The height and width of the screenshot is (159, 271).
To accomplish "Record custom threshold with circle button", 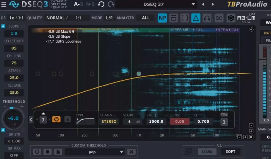I will tap(47, 152).
